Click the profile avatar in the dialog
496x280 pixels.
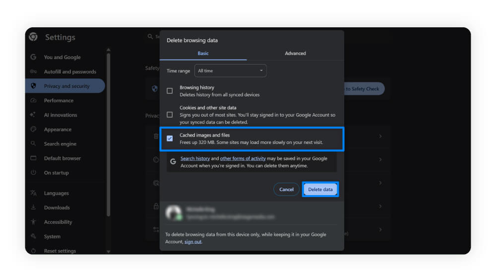tap(174, 212)
